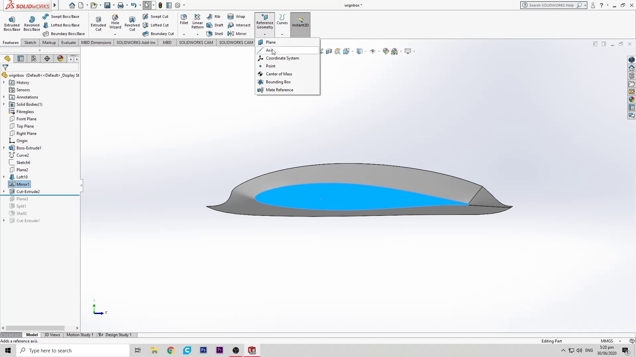The height and width of the screenshot is (357, 636).
Task: Start a Linear Pattern
Action: pyautogui.click(x=197, y=21)
